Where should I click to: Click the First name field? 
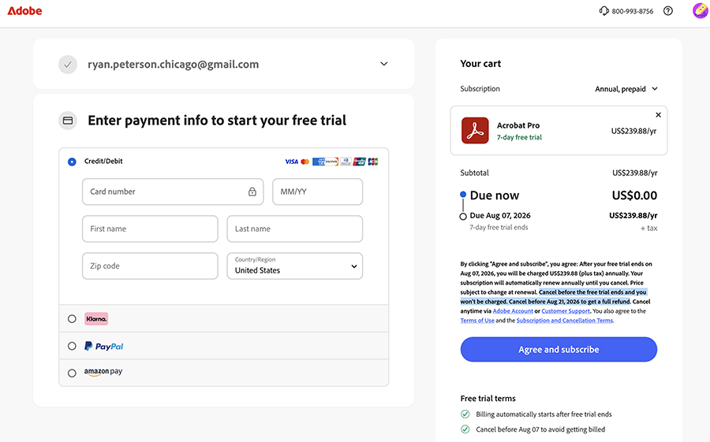point(150,229)
